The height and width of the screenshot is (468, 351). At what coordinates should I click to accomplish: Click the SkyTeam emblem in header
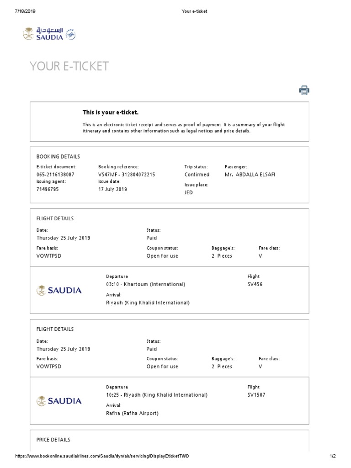click(x=71, y=34)
